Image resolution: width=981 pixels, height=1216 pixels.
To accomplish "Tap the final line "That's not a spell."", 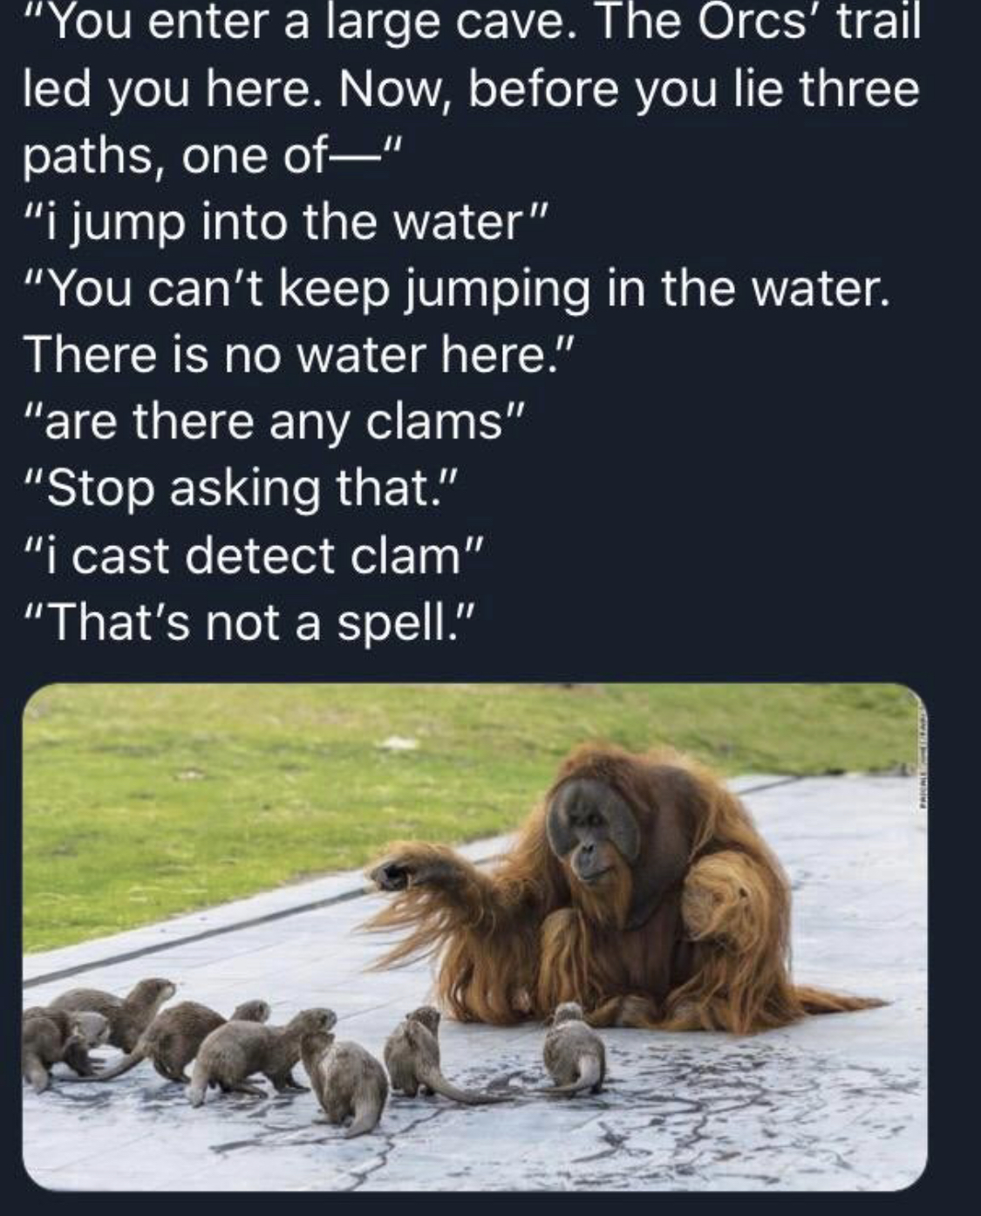I will coord(252,622).
